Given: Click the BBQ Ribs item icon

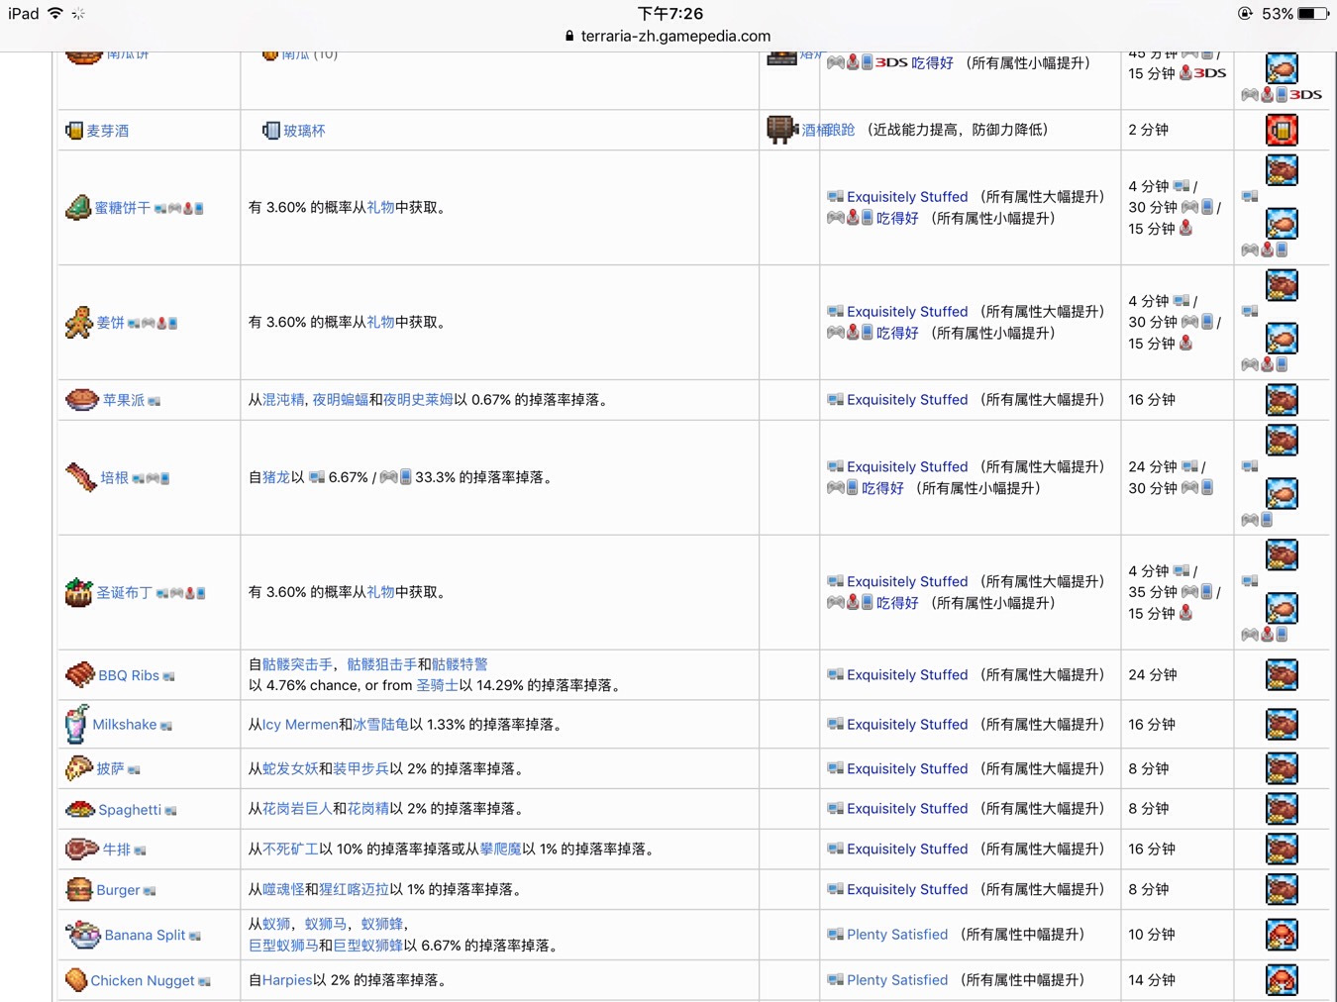Looking at the screenshot, I should (80, 675).
